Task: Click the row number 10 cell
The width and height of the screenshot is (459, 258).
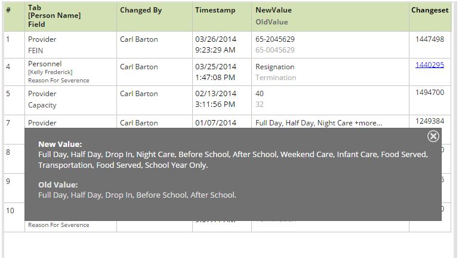Action: pos(14,217)
